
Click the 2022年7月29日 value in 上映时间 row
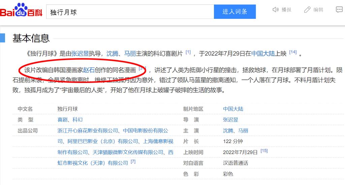[240, 152]
